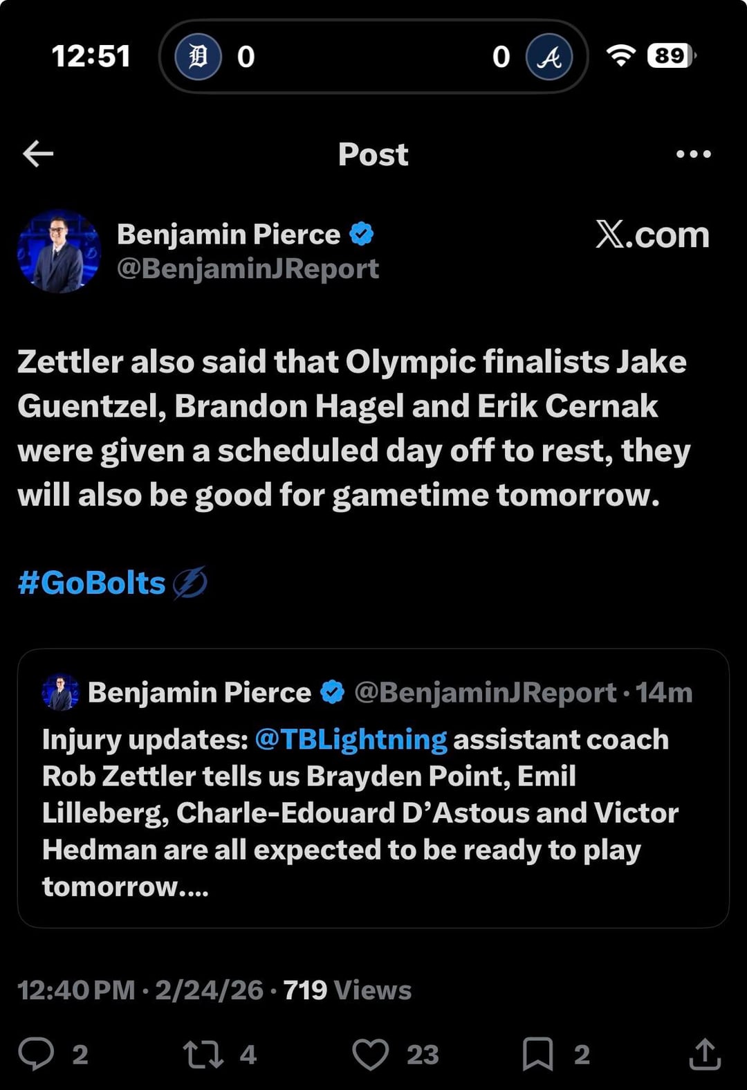Open Benjamin Pierce's profile picture
747x1090 pixels.
point(59,251)
